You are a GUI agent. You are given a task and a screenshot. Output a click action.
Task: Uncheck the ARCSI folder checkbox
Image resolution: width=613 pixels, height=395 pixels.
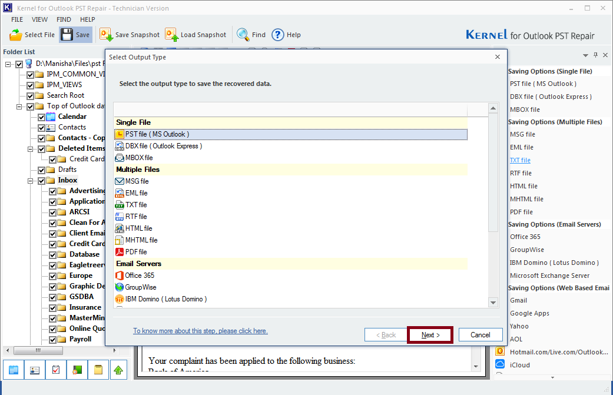point(53,212)
